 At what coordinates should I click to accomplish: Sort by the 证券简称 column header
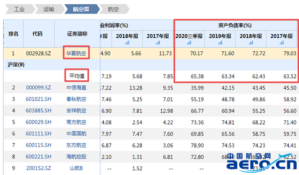77,34
